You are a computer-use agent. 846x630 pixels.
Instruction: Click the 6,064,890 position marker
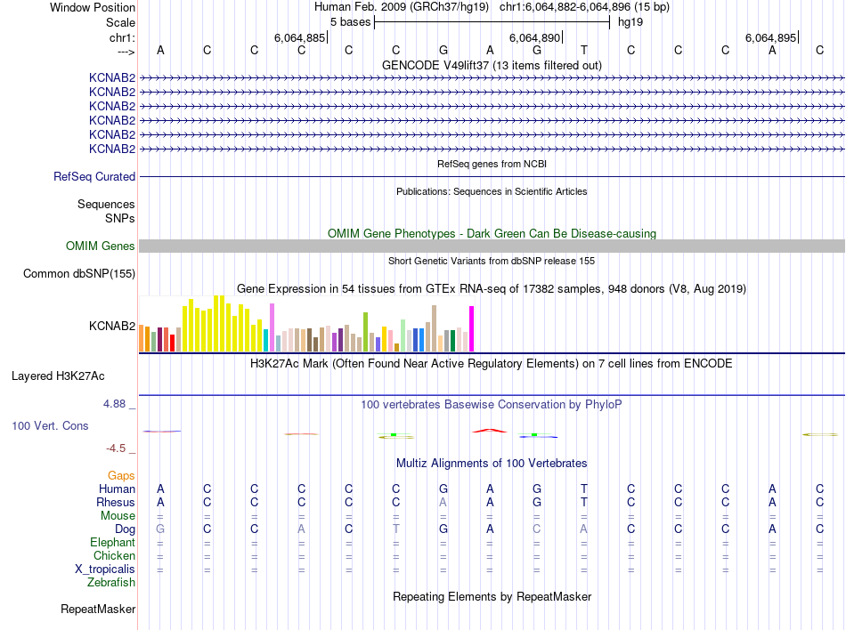(534, 37)
